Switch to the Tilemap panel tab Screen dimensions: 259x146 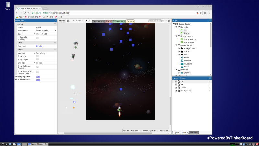point(193,133)
